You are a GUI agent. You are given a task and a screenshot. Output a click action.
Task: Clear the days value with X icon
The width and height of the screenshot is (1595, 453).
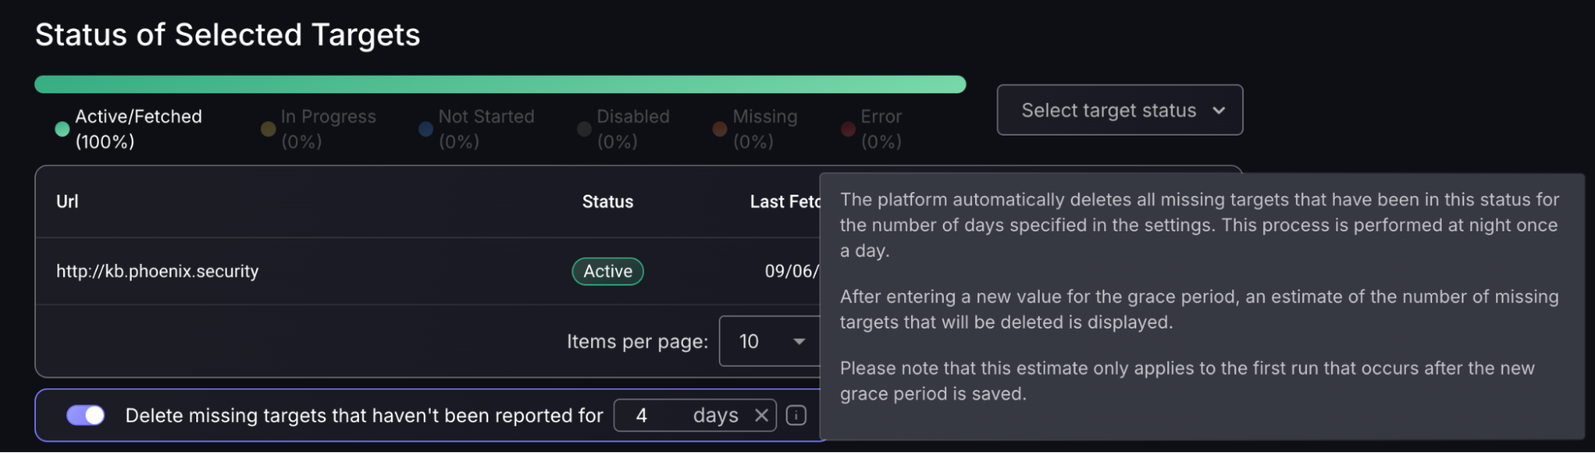[761, 416]
